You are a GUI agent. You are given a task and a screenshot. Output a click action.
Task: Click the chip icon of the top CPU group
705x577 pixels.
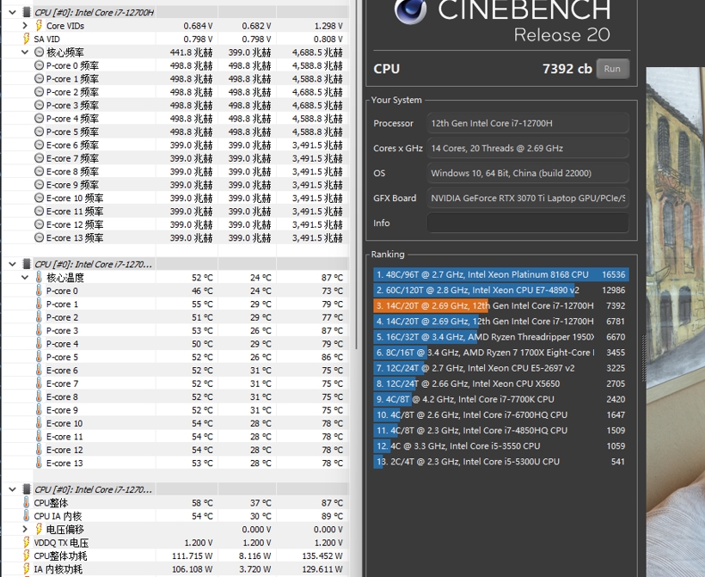coord(27,13)
